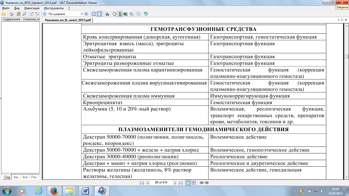Viewport: 349px width, 196px height.
Task: Select the Указания_по_В...оект)_2013.pdf document tab
Action: [67, 20]
